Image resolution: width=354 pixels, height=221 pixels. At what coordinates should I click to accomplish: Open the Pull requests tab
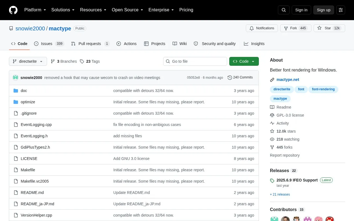click(90, 44)
